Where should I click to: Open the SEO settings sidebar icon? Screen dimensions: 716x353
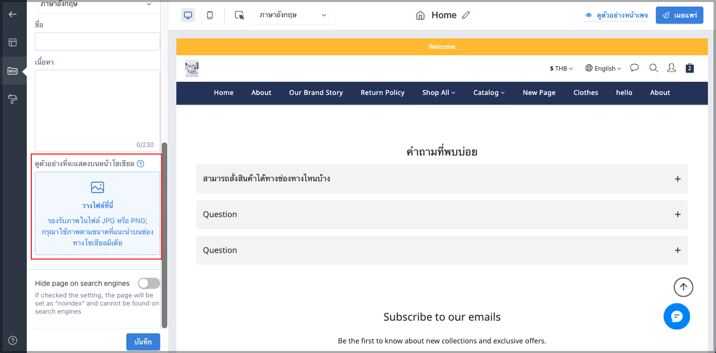tap(13, 71)
